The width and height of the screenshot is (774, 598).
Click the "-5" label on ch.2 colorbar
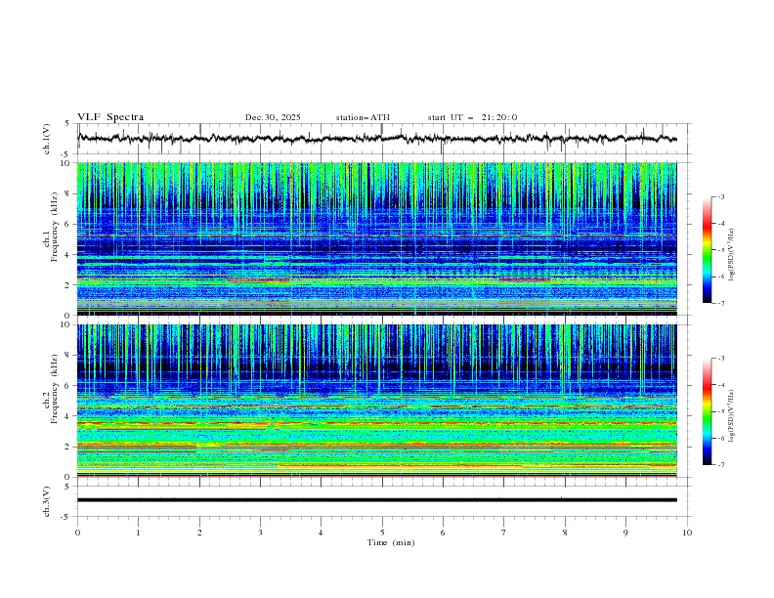[x=721, y=411]
